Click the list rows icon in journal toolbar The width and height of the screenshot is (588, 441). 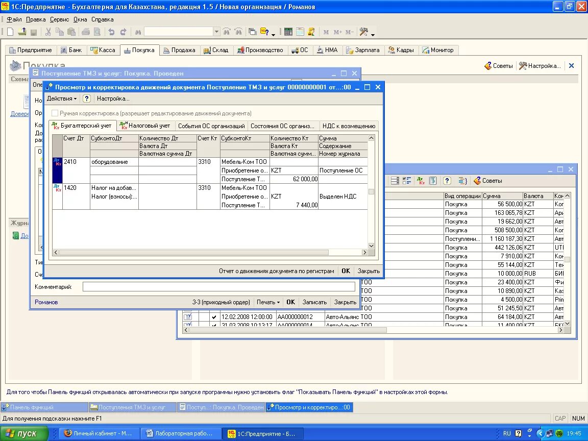coord(395,181)
